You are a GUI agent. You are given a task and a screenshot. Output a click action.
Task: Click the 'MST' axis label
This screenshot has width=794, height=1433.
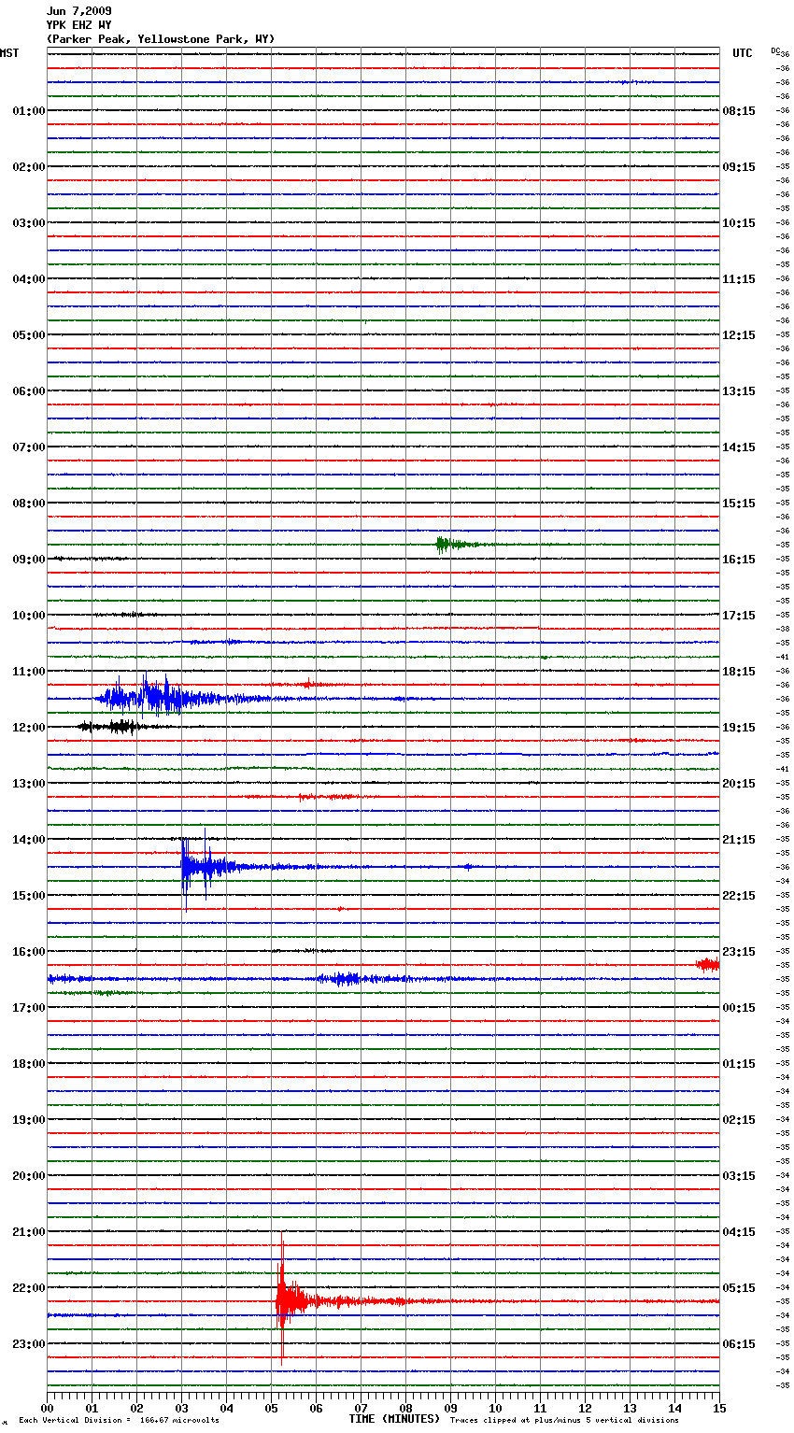pyautogui.click(x=9, y=53)
